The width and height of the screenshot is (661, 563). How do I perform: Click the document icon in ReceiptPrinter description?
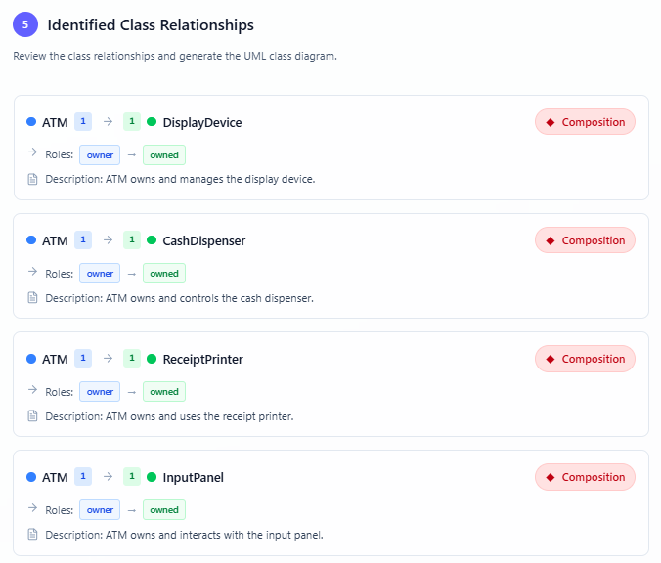(32, 416)
